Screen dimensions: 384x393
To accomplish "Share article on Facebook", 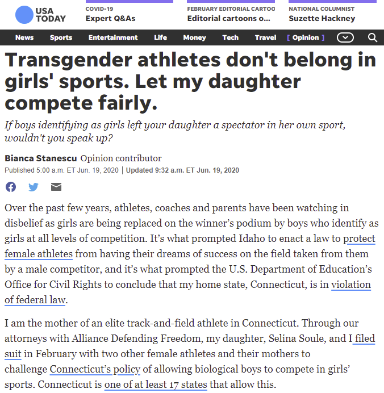I will pos(11,187).
